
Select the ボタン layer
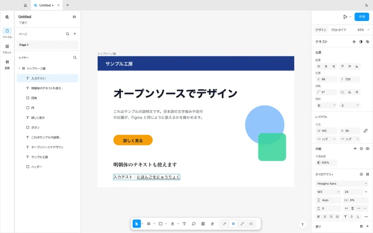48,127
